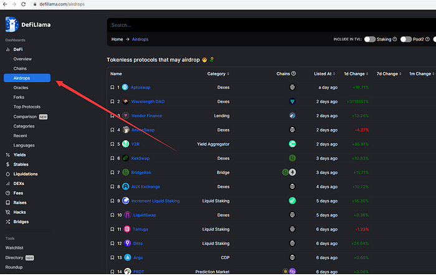Image resolution: width=436 pixels, height=276 pixels.
Task: Open the Chains sidebar item
Action: (20, 69)
